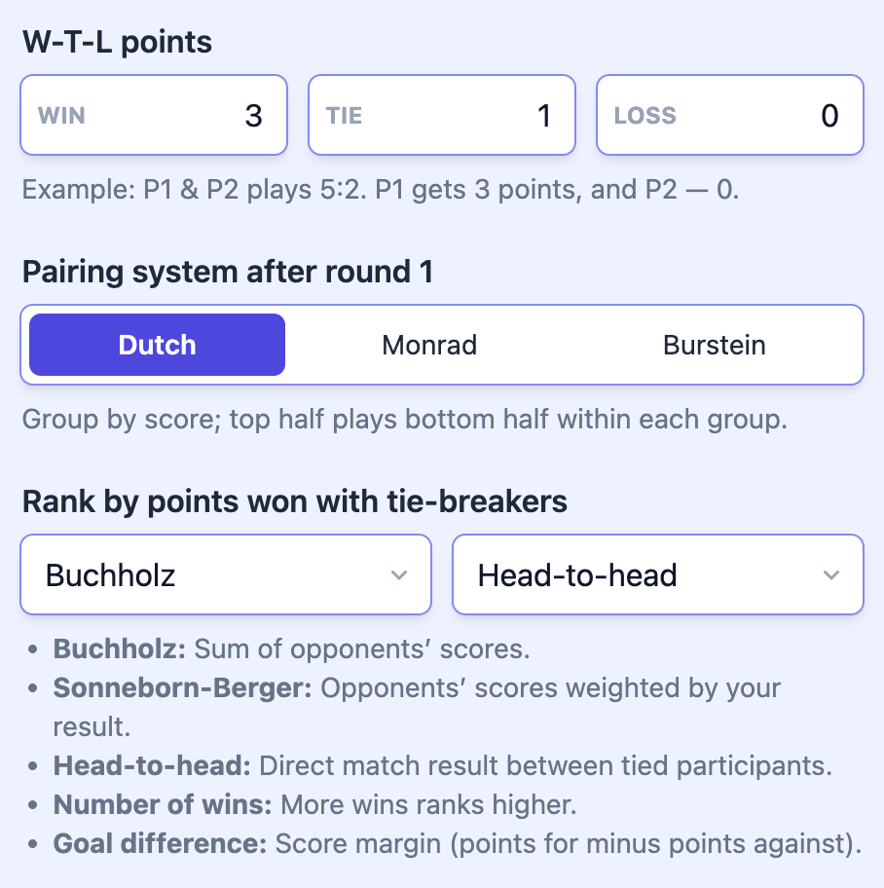Viewport: 884px width, 888px height.
Task: Click the "Rank by points won" heading
Action: coord(295,501)
